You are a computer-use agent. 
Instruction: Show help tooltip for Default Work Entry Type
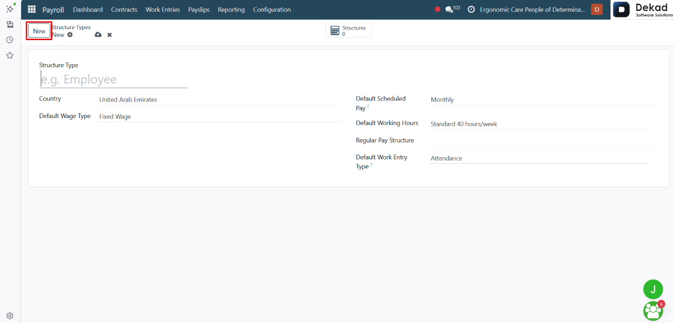371,165
